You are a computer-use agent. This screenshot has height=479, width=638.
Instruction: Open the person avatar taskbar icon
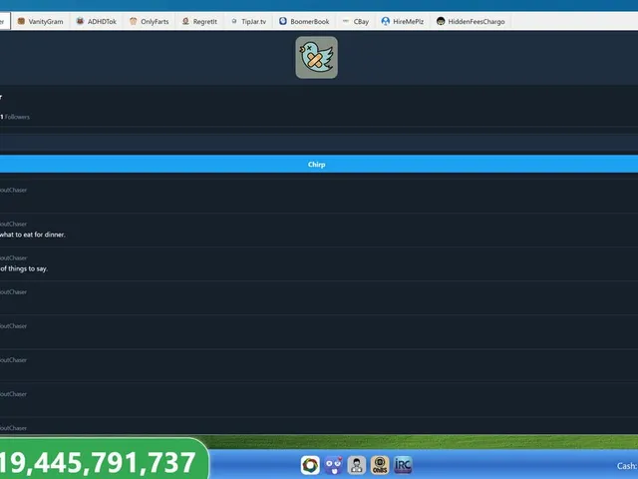click(357, 465)
